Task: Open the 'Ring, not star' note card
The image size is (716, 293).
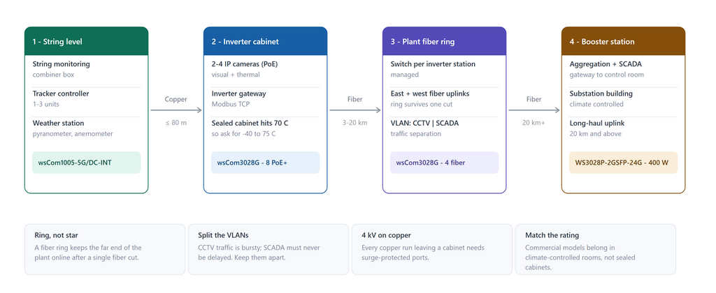Action: pos(105,249)
